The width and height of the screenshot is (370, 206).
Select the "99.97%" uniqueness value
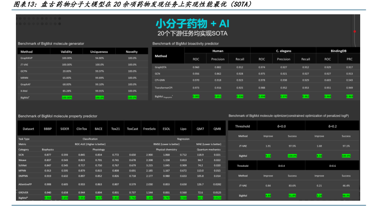100,71
